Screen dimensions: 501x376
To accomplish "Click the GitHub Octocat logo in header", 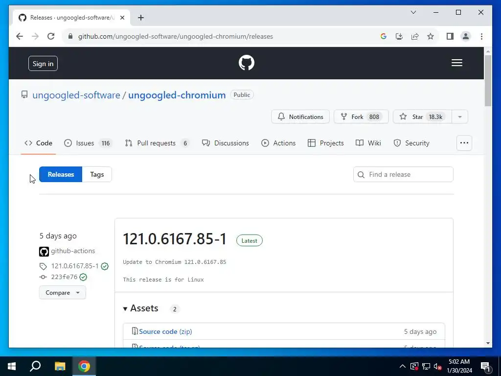I will pyautogui.click(x=247, y=63).
